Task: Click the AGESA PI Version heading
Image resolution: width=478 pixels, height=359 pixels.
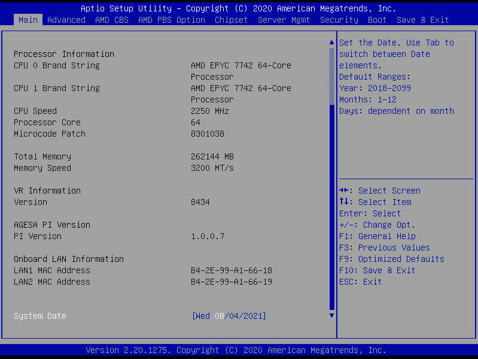Action: tap(52, 225)
